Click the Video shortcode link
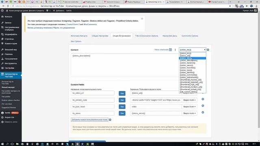260x146 pixels. pos(161,49)
